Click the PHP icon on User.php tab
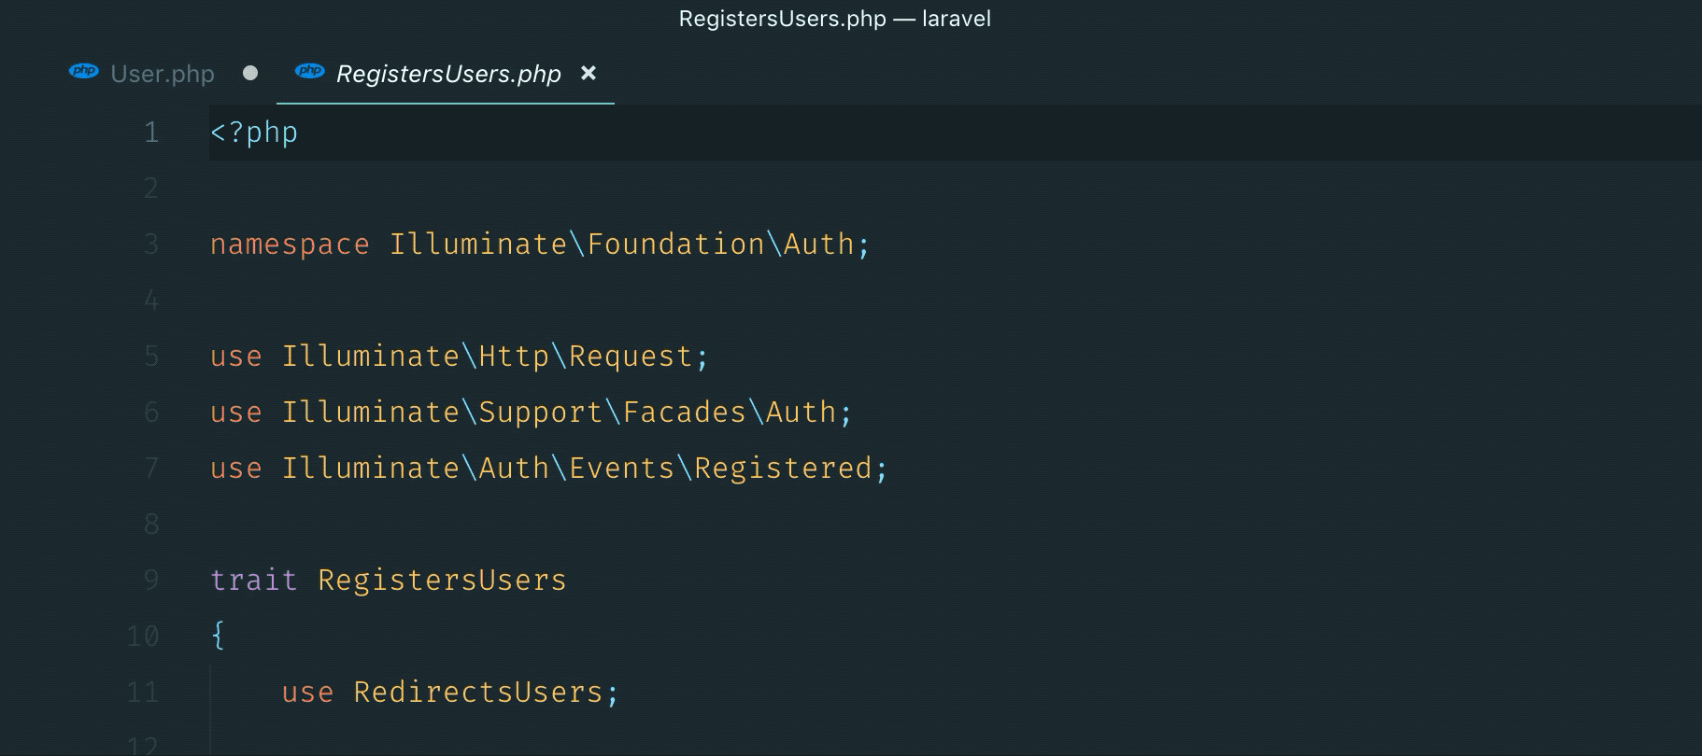The height and width of the screenshot is (756, 1702). 84,72
